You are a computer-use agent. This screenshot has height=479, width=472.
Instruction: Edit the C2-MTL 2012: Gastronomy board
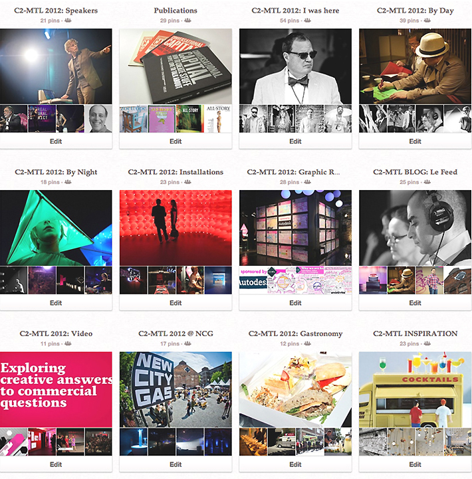(x=295, y=464)
